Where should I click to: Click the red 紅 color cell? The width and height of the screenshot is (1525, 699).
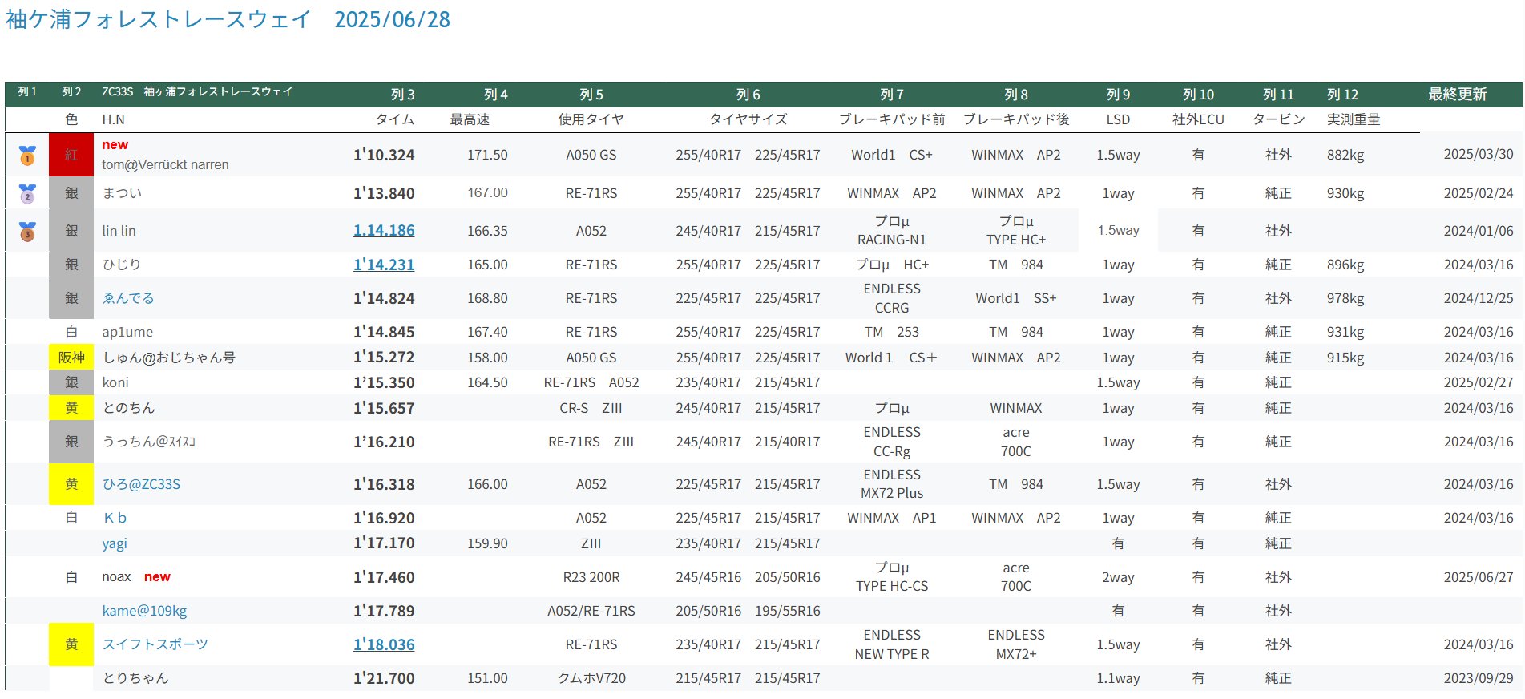(x=71, y=155)
